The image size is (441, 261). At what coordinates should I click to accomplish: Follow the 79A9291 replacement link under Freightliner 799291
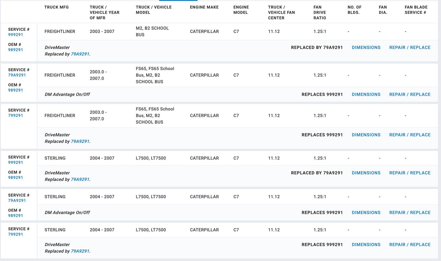pyautogui.click(x=80, y=141)
